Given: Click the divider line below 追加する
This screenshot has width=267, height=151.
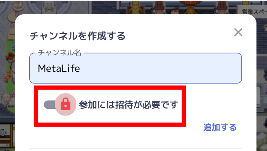Looking at the screenshot, I should [136, 148].
